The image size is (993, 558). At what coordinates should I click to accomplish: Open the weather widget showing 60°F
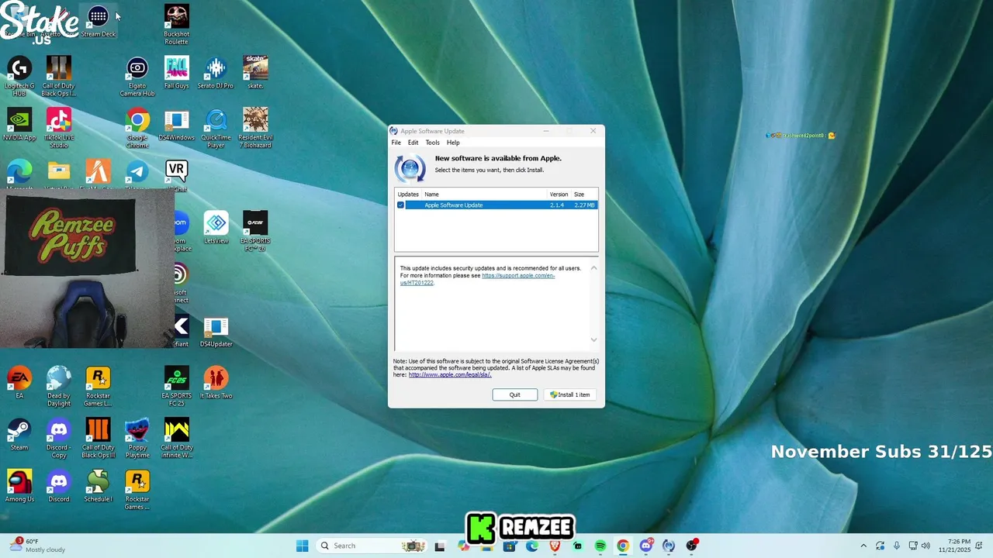click(x=37, y=546)
